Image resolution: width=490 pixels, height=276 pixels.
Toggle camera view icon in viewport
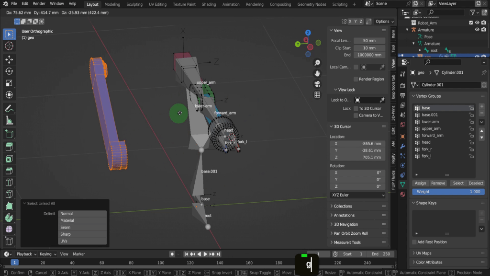click(317, 84)
